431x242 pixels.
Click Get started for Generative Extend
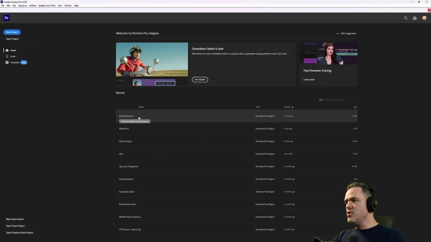coord(200,80)
